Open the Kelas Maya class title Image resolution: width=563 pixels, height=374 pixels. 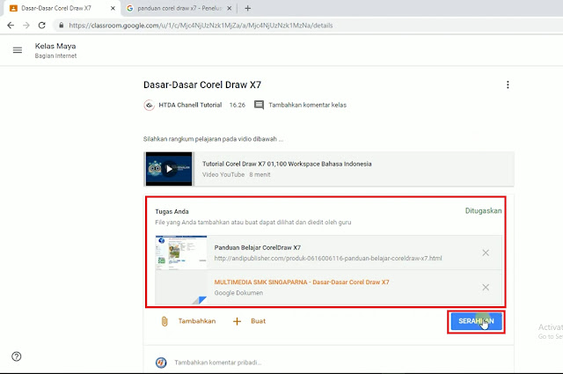[x=55, y=46]
